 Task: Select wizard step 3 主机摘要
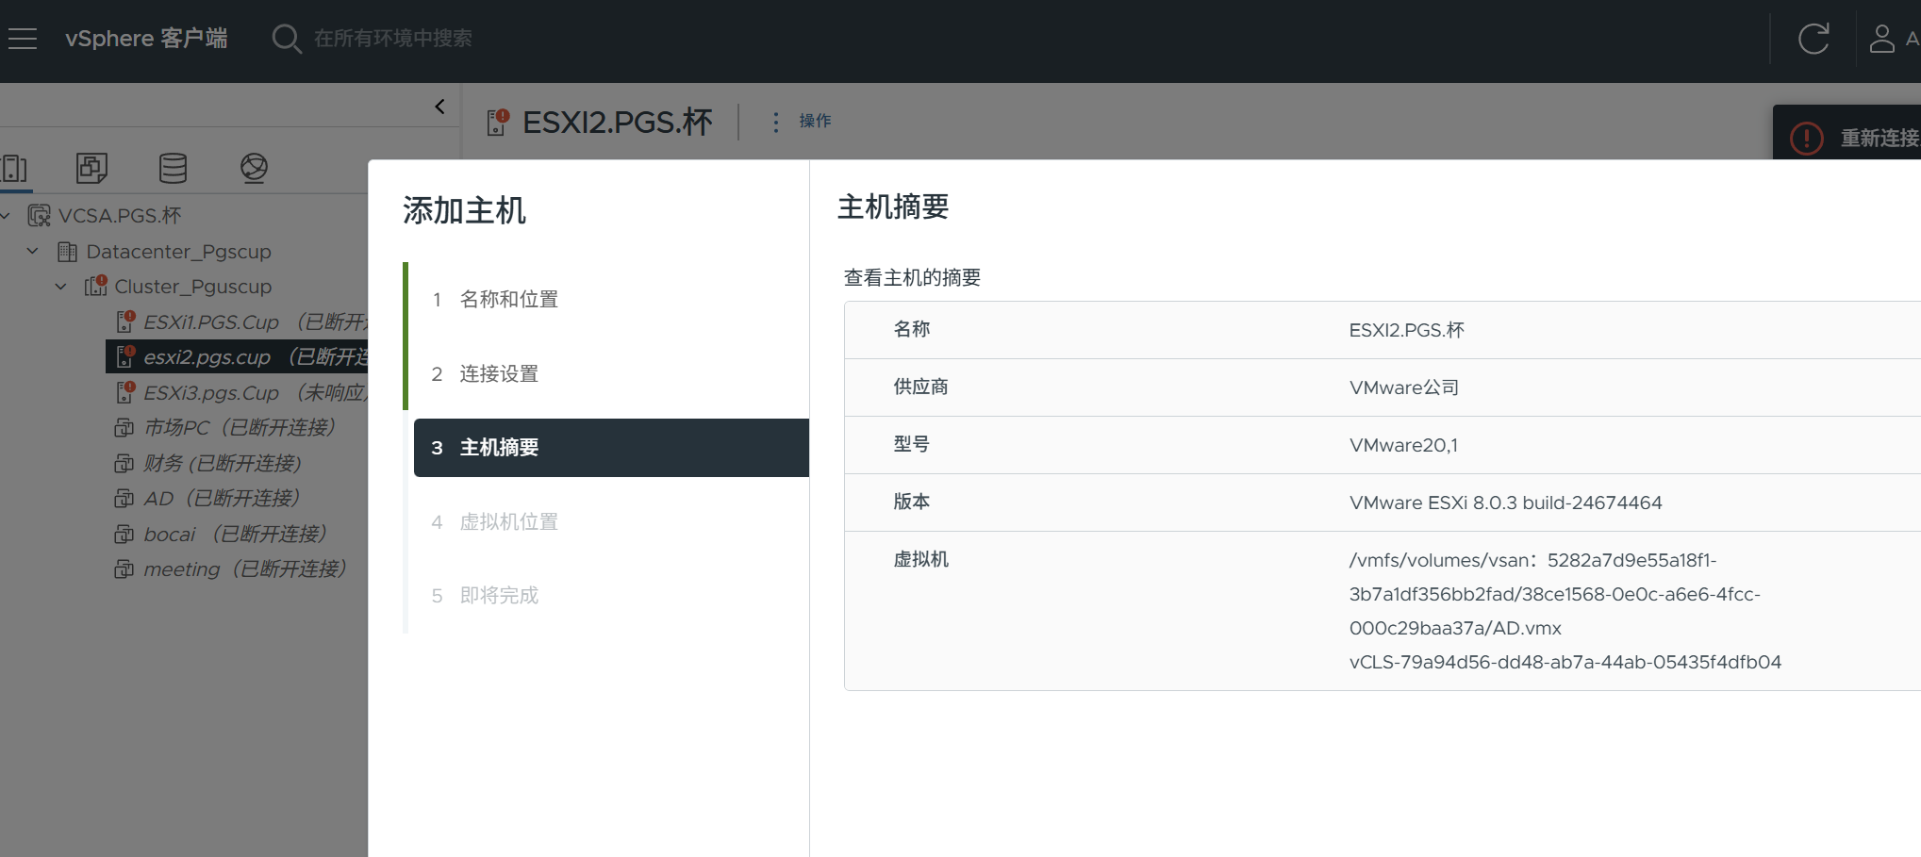[611, 448]
